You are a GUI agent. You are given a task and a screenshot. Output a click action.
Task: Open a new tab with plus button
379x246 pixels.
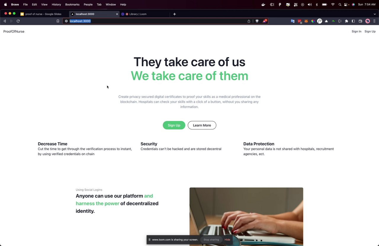tap(174, 14)
